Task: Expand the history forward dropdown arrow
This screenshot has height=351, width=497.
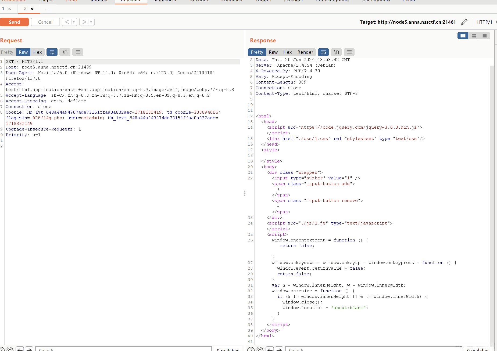Action: 91,22
